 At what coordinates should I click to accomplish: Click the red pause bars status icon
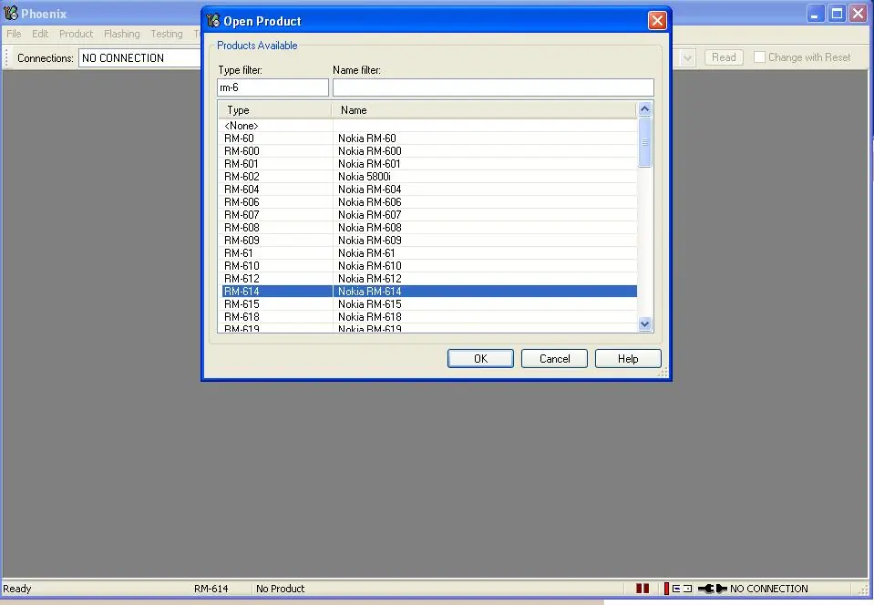[x=643, y=589]
